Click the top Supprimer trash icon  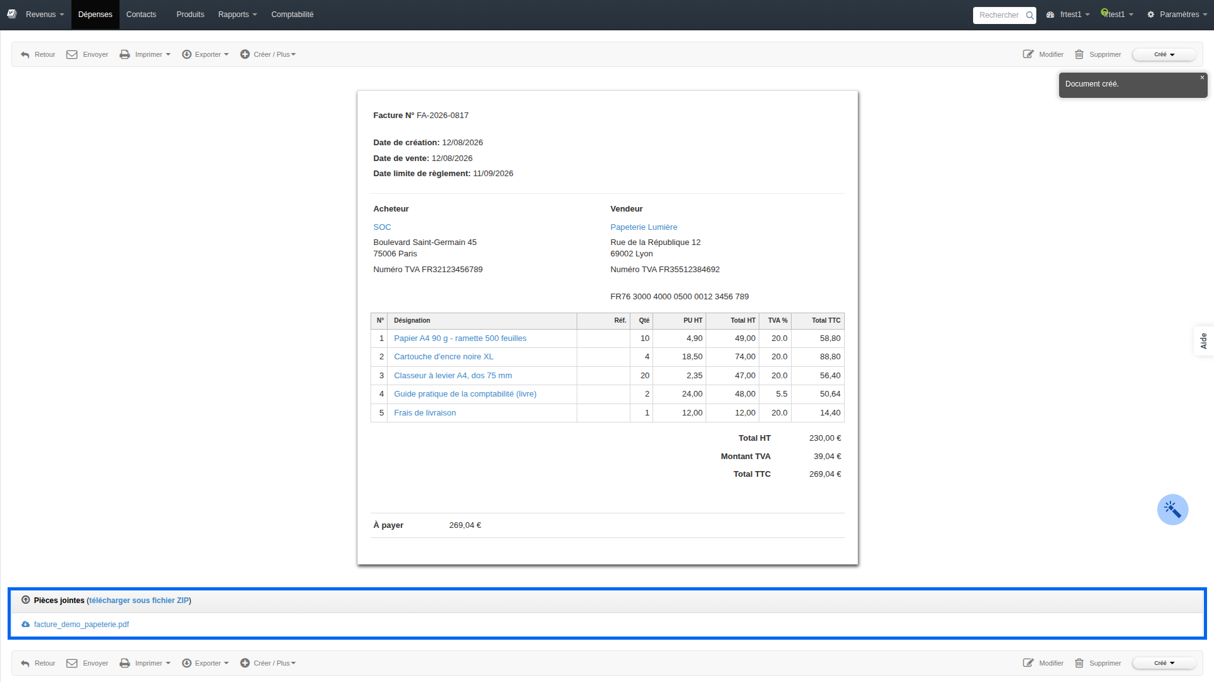pos(1079,54)
